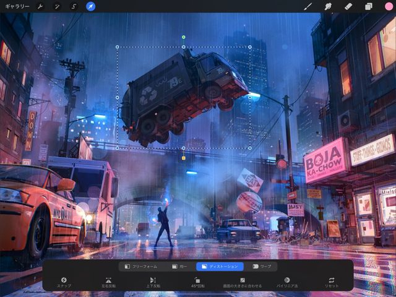Click bottom-edge middle transform handle
The height and width of the screenshot is (297, 396).
[x=184, y=148]
